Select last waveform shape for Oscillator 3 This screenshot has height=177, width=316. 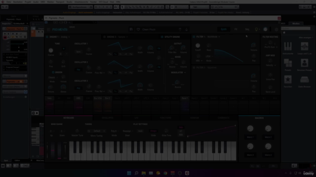131,91
